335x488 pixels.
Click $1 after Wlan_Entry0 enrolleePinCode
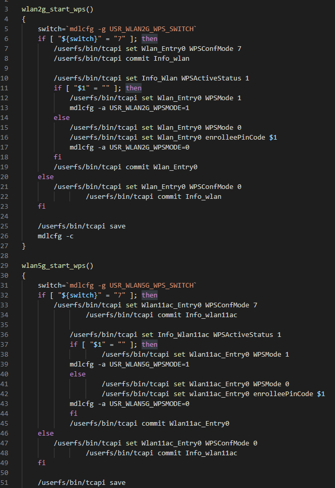coord(273,137)
